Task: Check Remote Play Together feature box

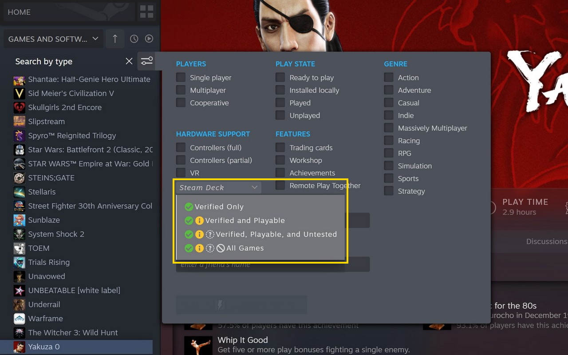Action: point(280,185)
